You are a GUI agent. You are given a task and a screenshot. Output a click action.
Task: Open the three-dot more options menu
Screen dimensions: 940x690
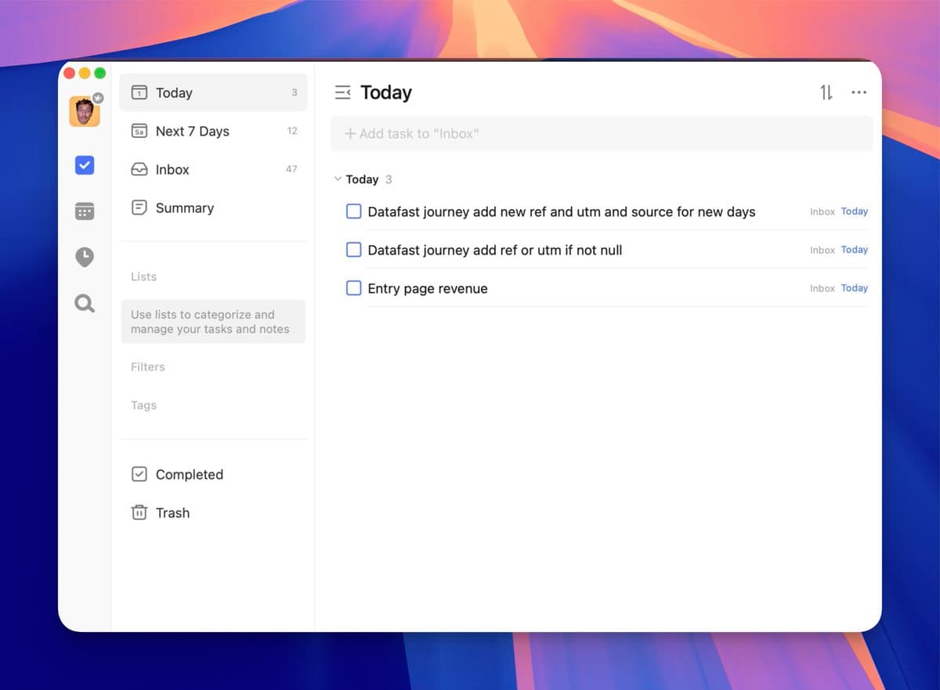pos(859,92)
